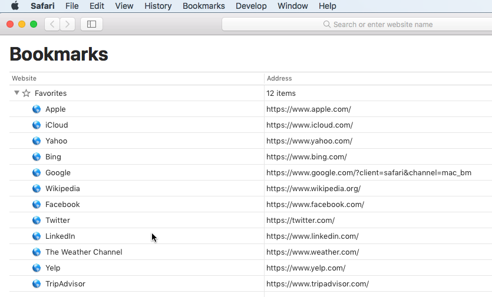Open the History menu
Screen dimensions: 492x297
click(x=158, y=6)
